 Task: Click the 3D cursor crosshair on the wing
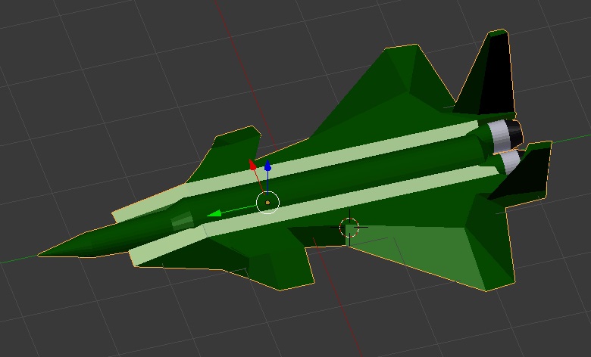point(349,227)
